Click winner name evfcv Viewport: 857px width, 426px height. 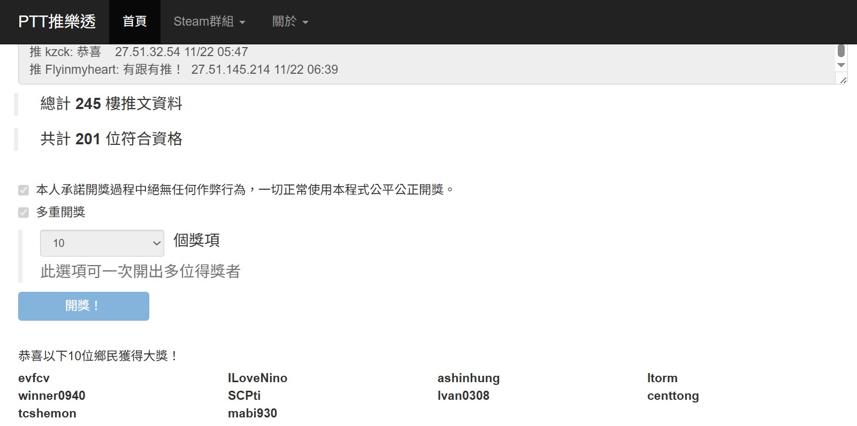tap(34, 378)
